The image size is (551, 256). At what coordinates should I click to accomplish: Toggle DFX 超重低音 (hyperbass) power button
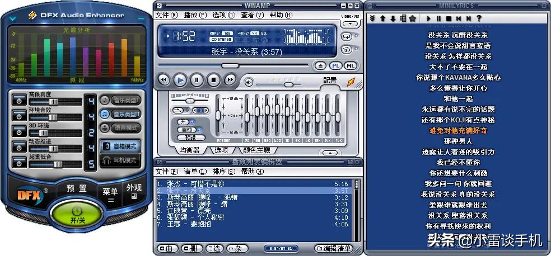[x=20, y=162]
